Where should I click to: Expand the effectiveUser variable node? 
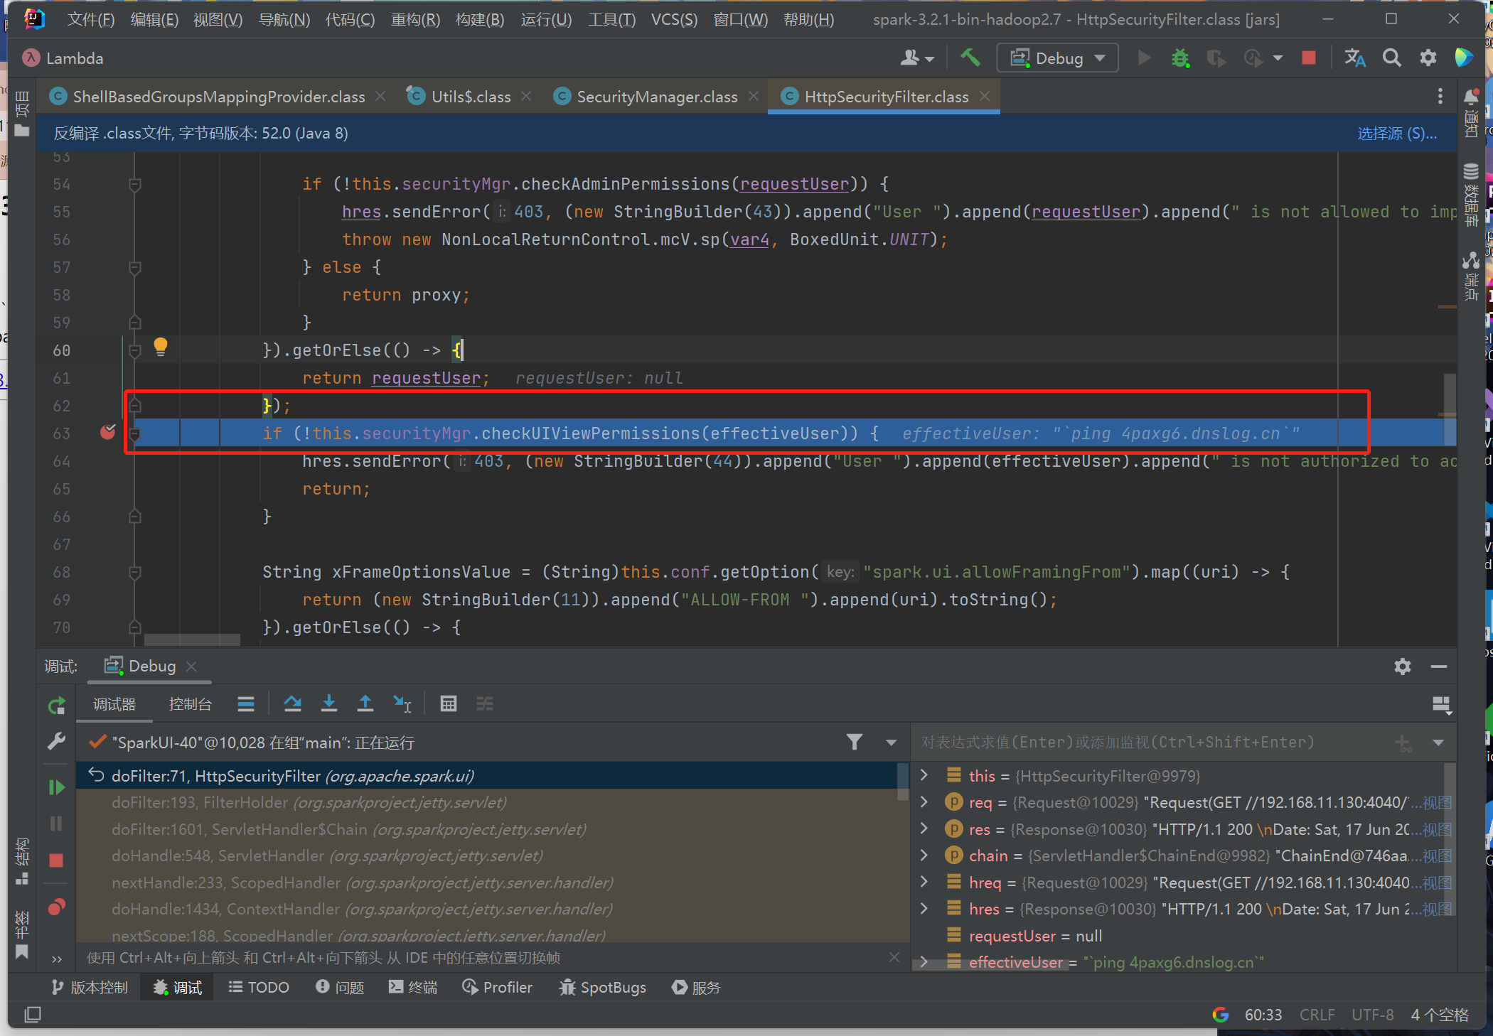(924, 962)
